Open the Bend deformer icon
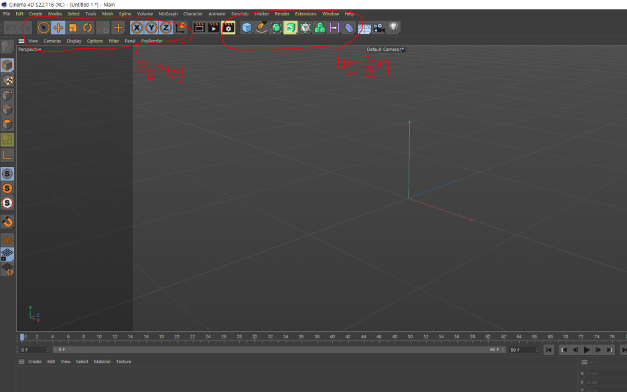 (349, 27)
